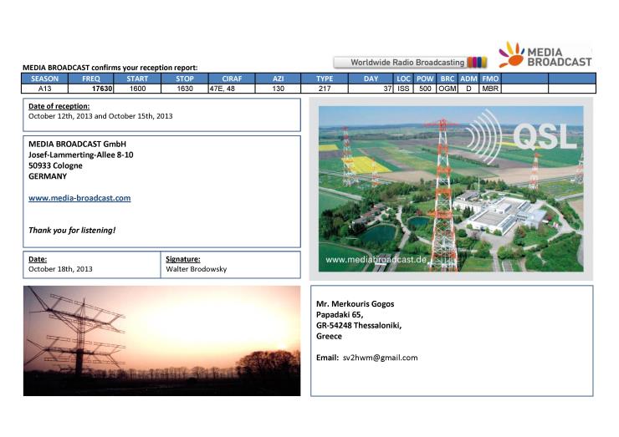Select the AZI column header
Screen dimensions: 619x437
[278, 79]
